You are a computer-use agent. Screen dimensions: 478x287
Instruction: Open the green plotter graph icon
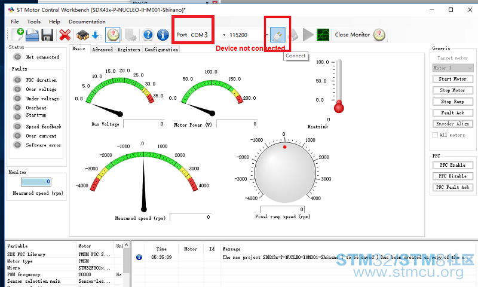click(x=323, y=35)
